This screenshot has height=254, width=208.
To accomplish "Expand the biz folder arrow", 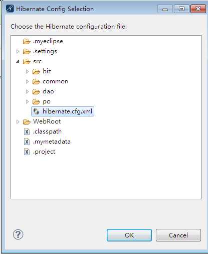I will 27,71.
